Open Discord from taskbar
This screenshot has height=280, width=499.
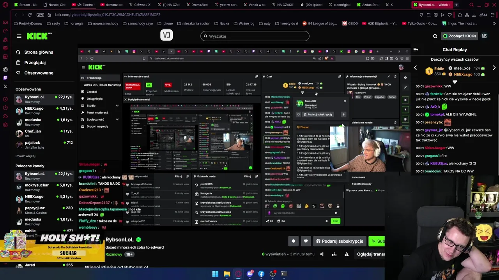point(249,274)
